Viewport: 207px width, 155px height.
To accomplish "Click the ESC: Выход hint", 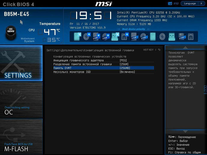I will 176,148.
